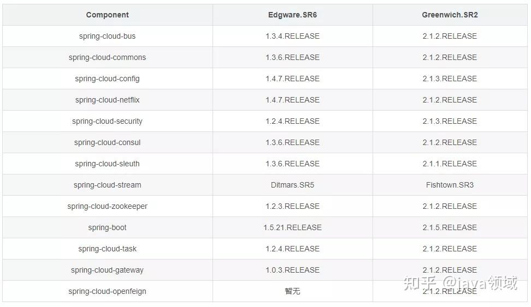The width and height of the screenshot is (531, 307).
Task: Select the spring-cloud-commons row name
Action: [x=107, y=57]
